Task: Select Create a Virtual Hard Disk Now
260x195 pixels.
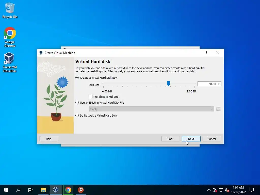Action: [96, 78]
